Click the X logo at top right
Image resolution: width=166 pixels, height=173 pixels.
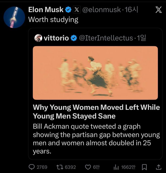click(158, 10)
